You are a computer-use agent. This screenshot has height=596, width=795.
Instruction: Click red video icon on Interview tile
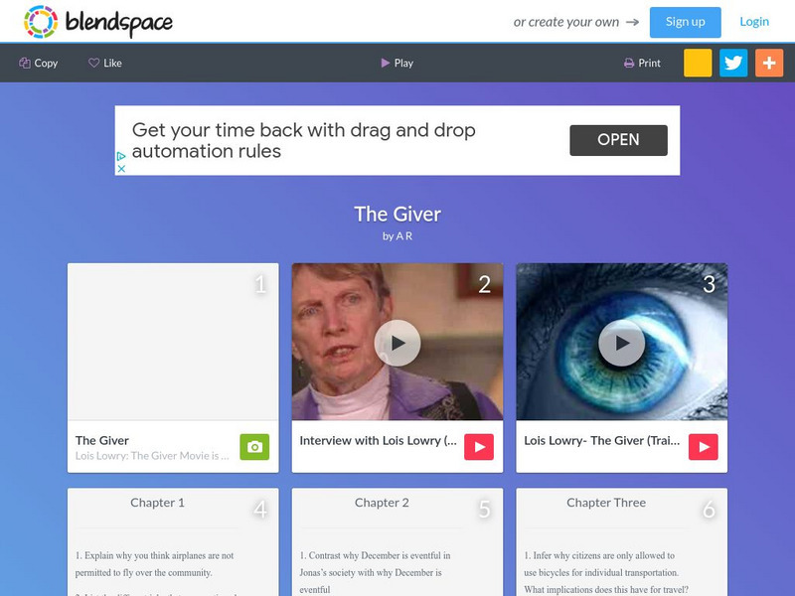click(479, 447)
